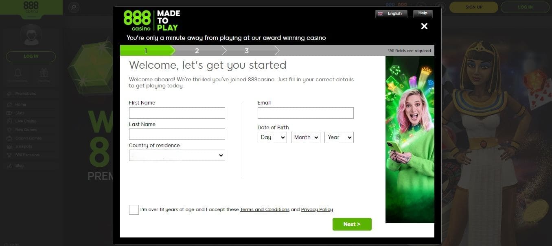Go to step 1 of registration
The width and height of the screenshot is (552, 246).
[x=146, y=51]
